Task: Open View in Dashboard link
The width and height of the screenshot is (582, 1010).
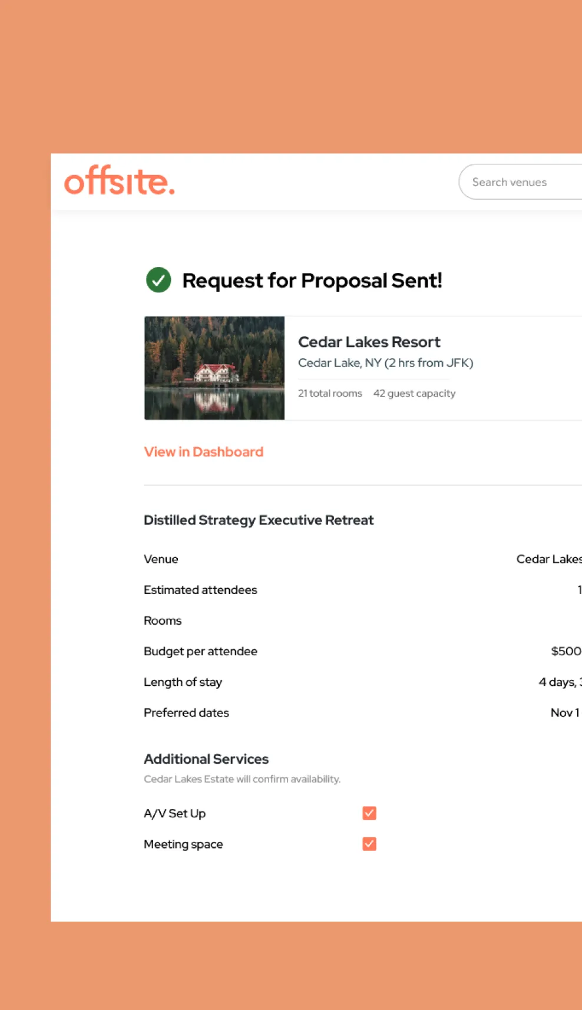Action: pyautogui.click(x=204, y=452)
